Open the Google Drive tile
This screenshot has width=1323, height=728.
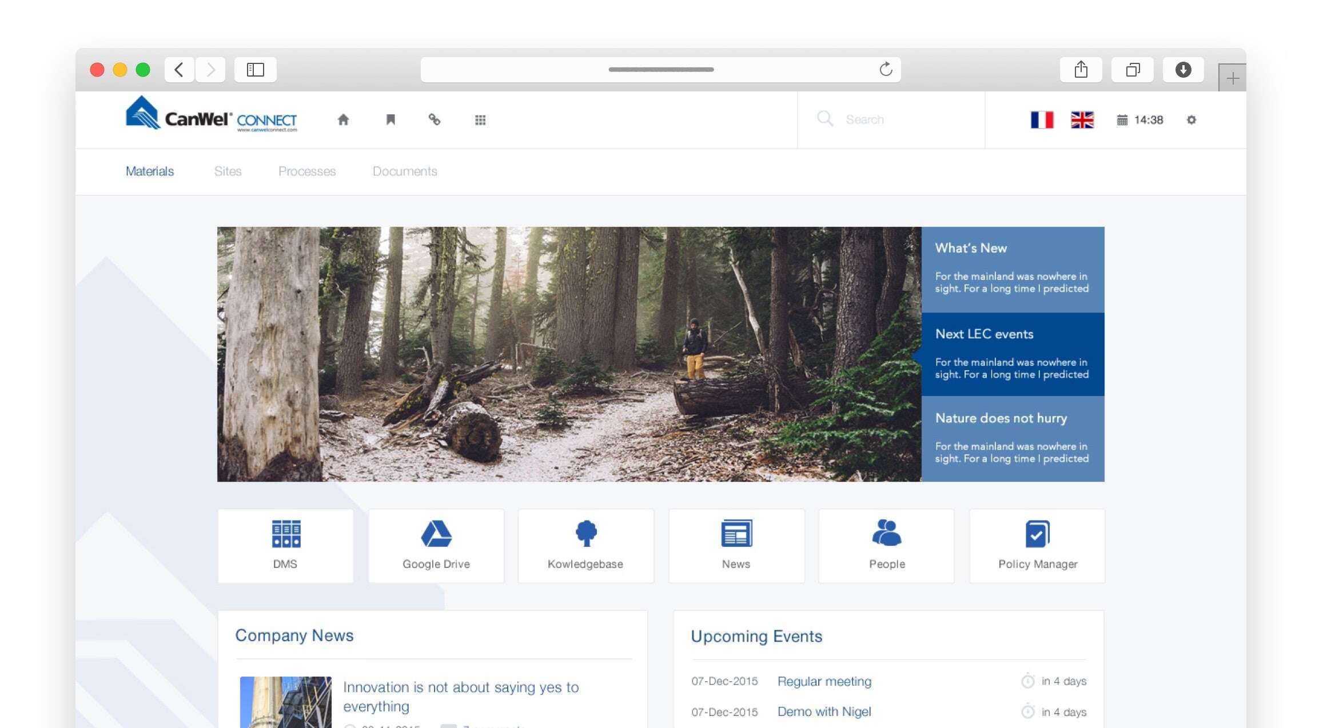pyautogui.click(x=436, y=546)
